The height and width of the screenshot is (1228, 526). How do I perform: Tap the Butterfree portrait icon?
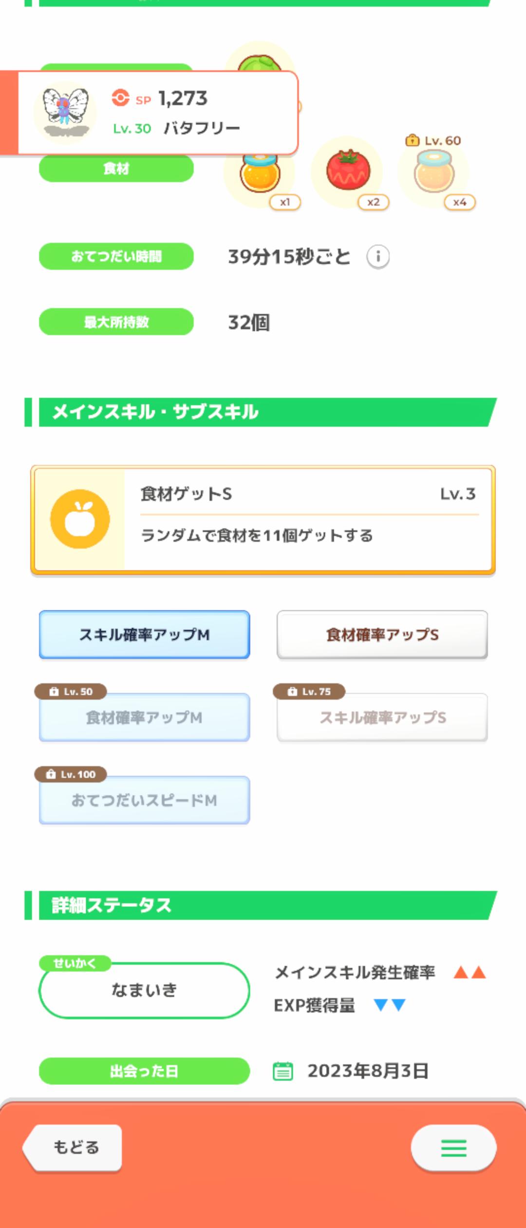click(x=65, y=112)
